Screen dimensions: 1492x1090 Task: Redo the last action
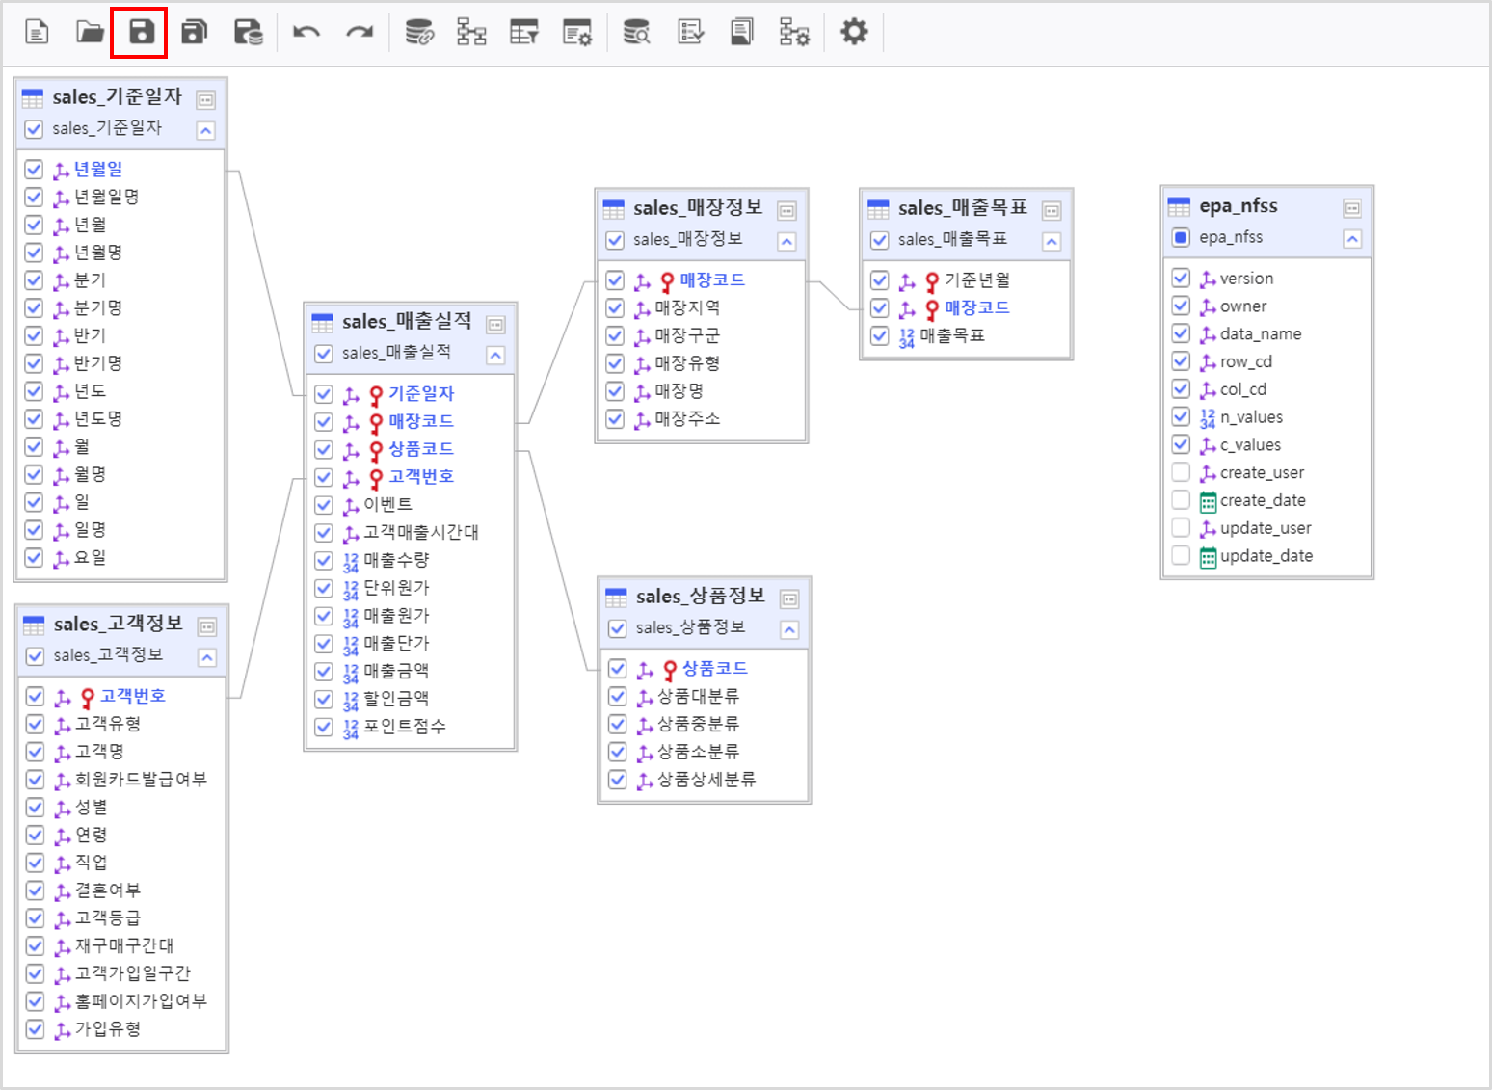360,32
